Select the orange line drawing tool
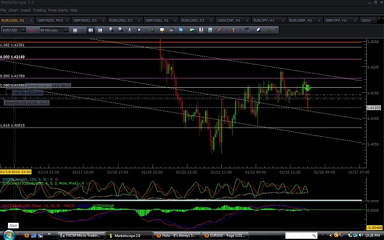The width and height of the screenshot is (384, 240). (219, 30)
